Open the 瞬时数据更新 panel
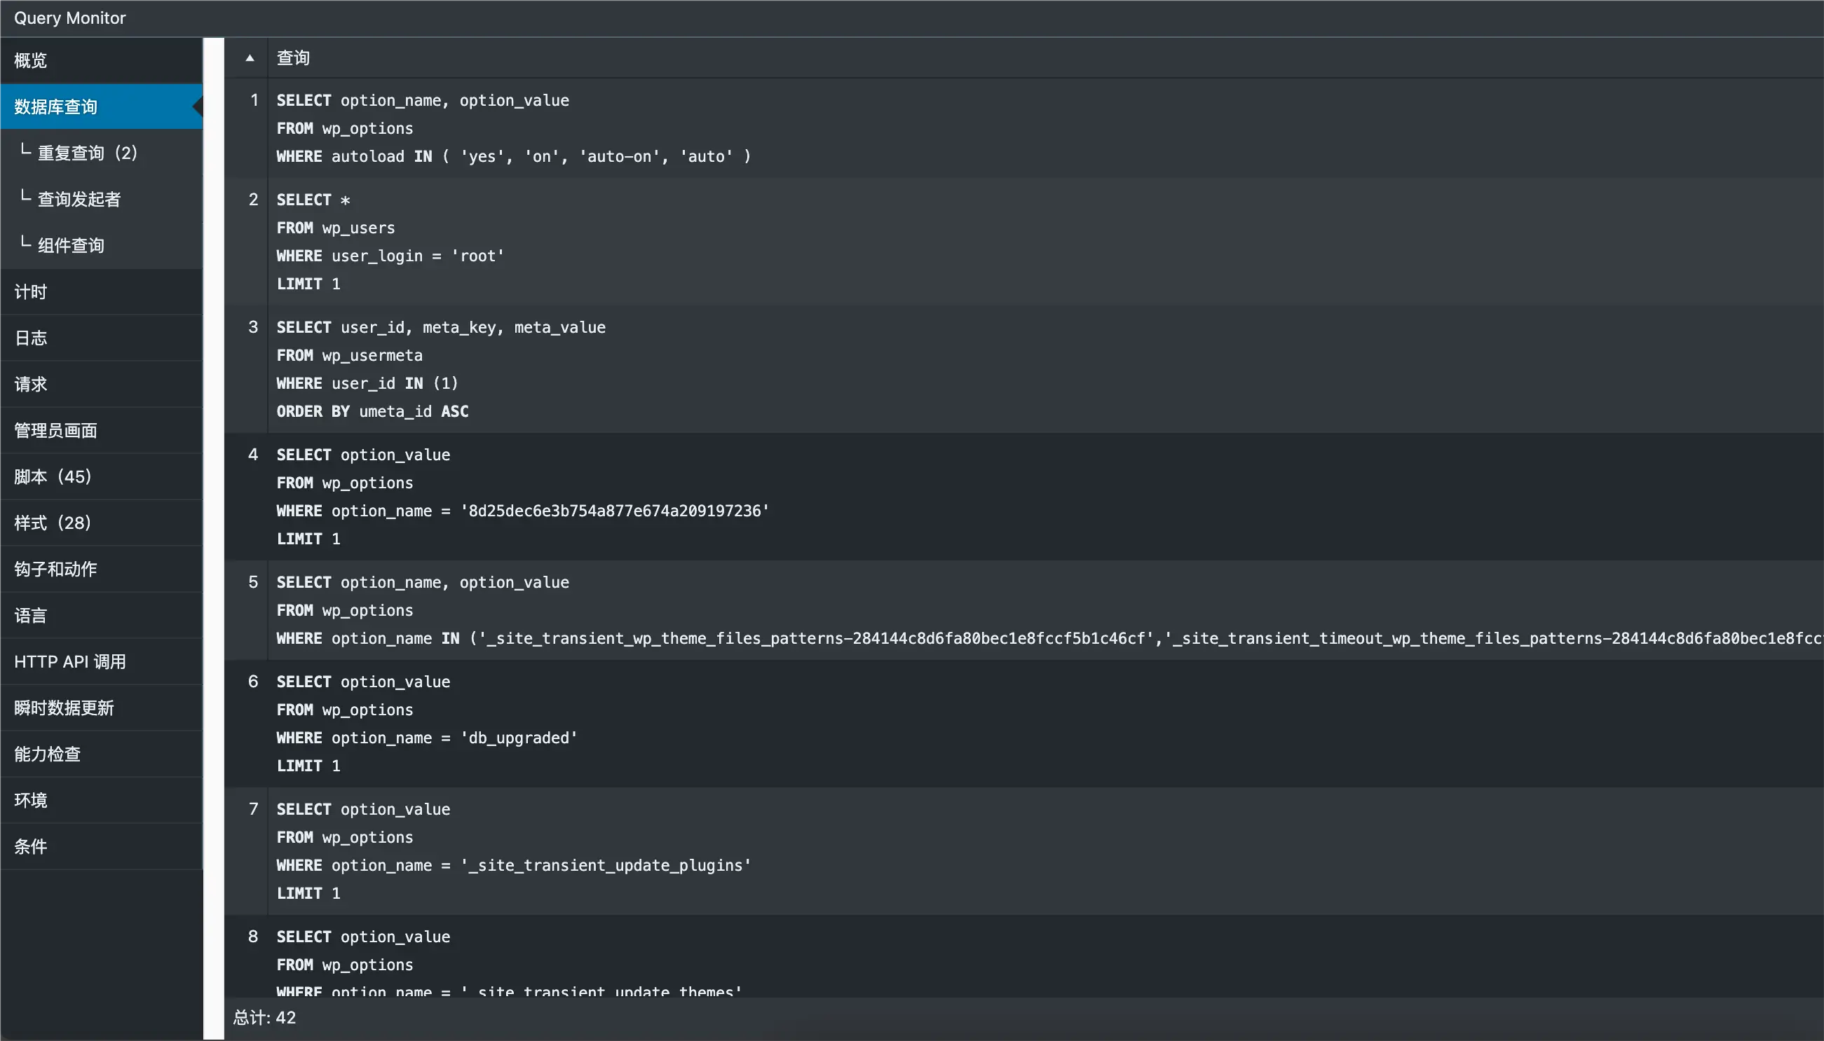The image size is (1824, 1041). (x=102, y=708)
